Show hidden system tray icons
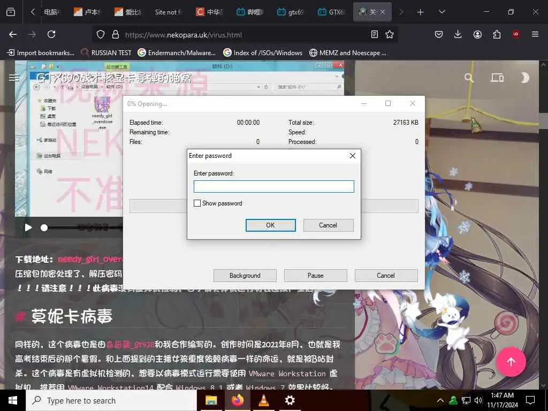The image size is (548, 411). [440, 400]
